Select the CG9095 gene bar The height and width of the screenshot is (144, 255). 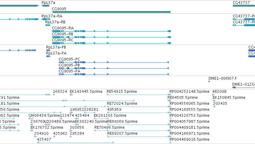click(x=111, y=12)
